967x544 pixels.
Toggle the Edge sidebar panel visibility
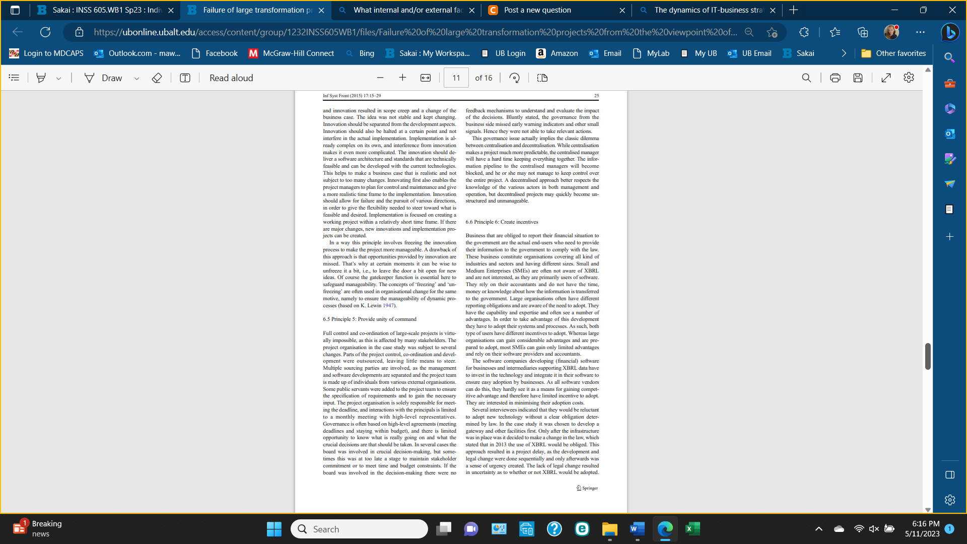point(950,474)
